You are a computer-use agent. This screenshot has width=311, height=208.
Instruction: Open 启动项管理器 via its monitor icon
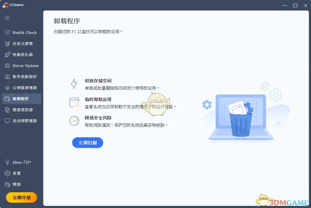point(7,121)
